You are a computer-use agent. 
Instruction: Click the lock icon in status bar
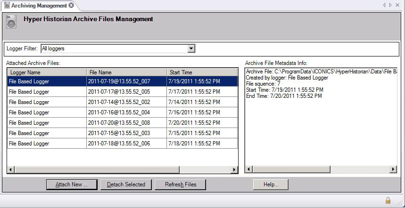(x=388, y=200)
